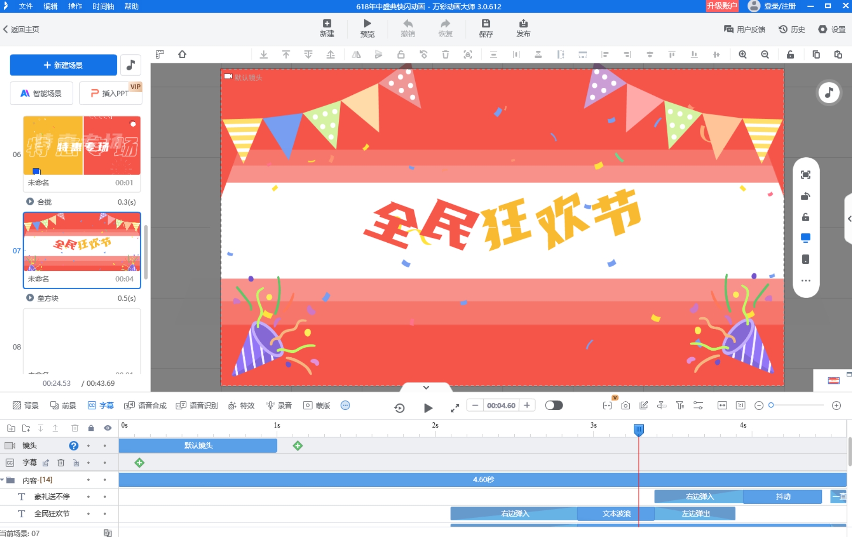The width and height of the screenshot is (852, 537).
Task: Click the camera snapshot icon in the timeline toolbar
Action: point(625,406)
